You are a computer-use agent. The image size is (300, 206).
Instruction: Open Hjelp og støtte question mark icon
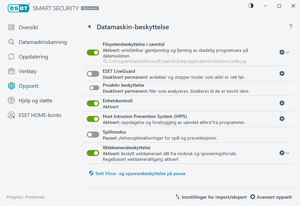click(x=11, y=100)
